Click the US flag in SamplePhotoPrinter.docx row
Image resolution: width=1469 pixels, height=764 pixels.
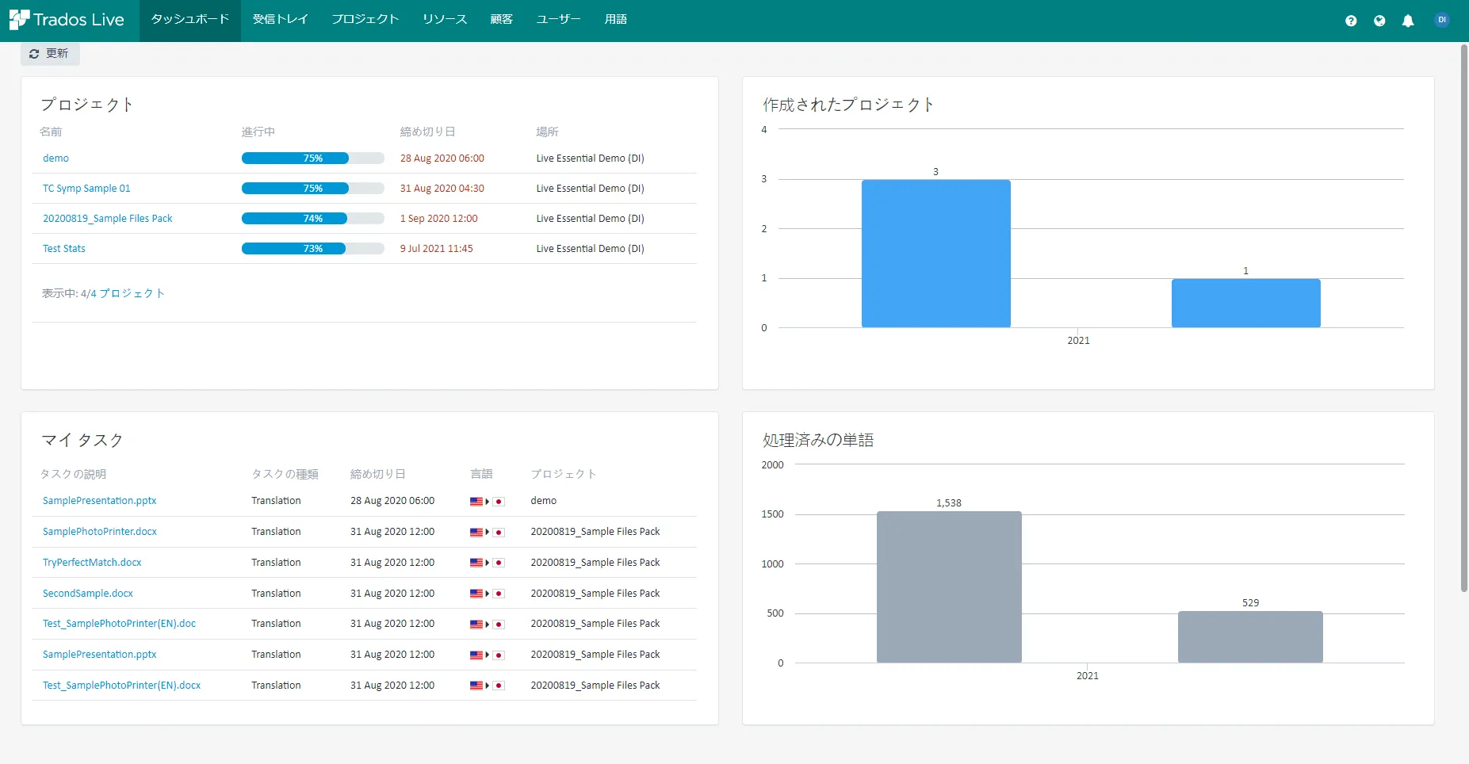(x=476, y=533)
